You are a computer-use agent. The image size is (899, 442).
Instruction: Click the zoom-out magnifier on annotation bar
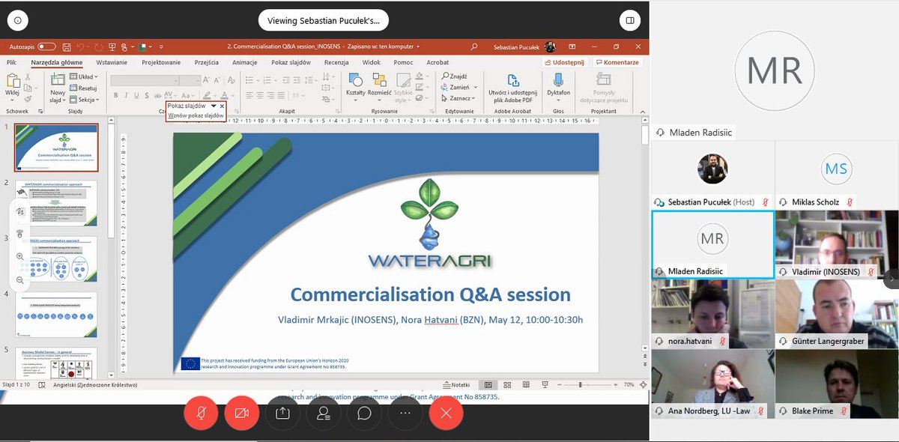[20, 280]
